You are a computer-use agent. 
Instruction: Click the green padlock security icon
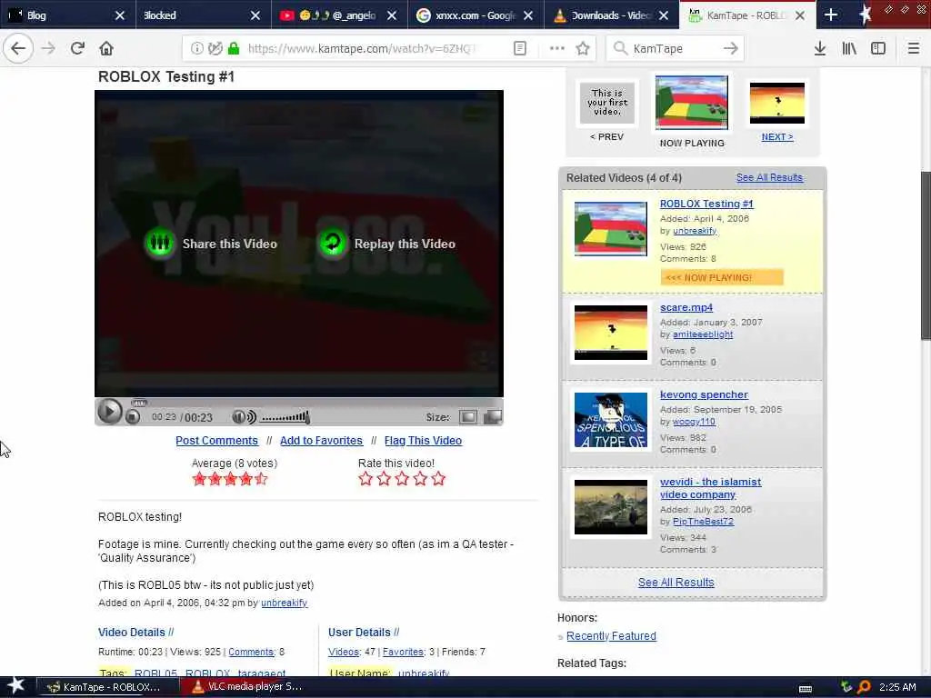coord(234,48)
